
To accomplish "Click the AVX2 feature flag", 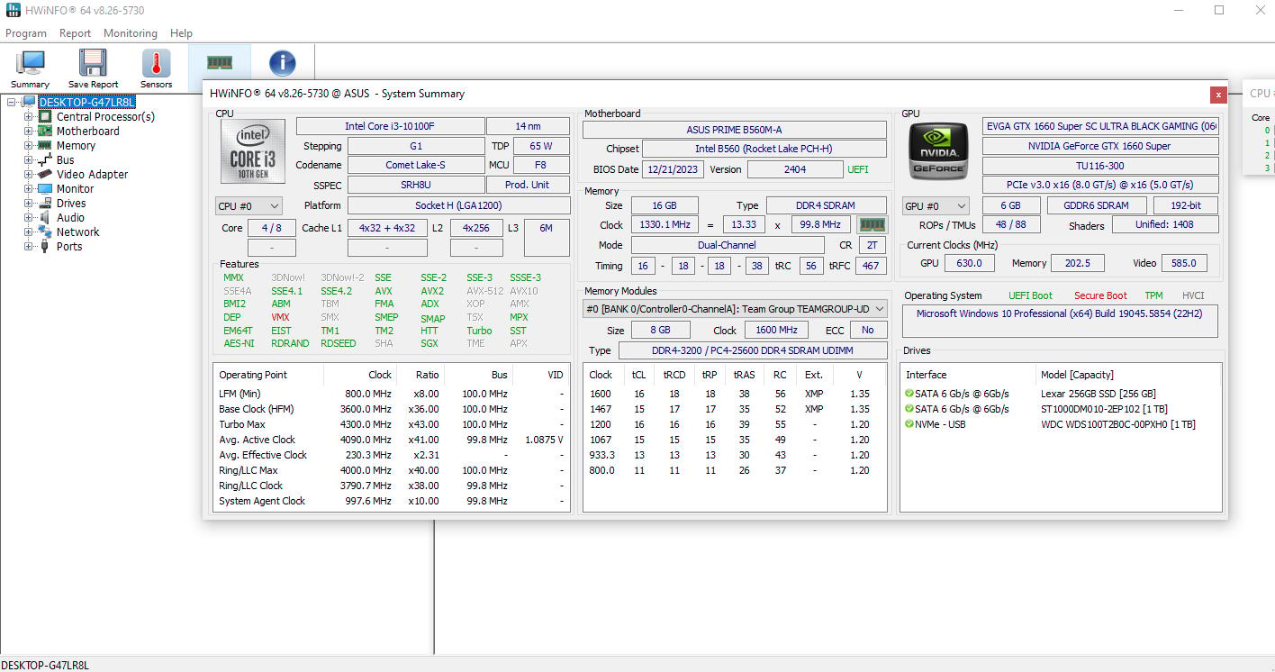I will tap(432, 291).
